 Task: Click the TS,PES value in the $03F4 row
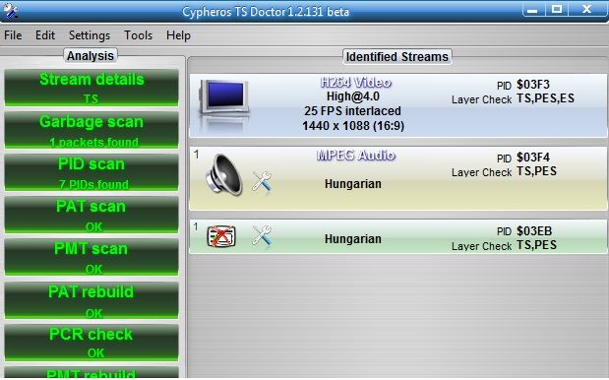(536, 171)
